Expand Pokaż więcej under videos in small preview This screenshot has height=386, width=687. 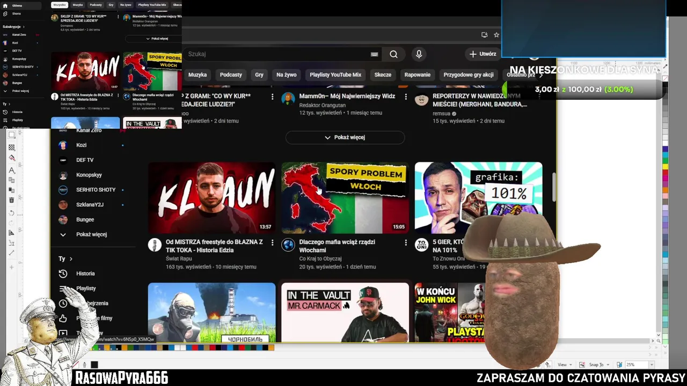click(x=154, y=39)
